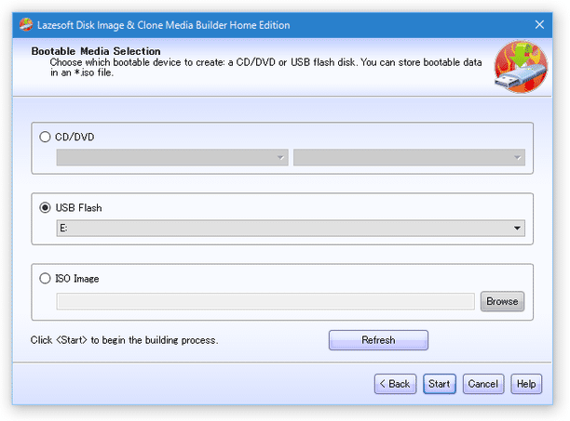The image size is (570, 421).
Task: Expand the USB Flash drive E: dropdown
Action: [x=291, y=228]
